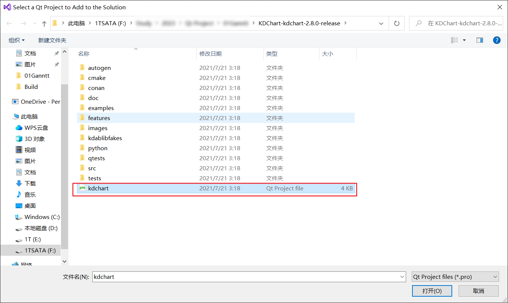
Task: Select the features folder
Action: (x=216, y=118)
